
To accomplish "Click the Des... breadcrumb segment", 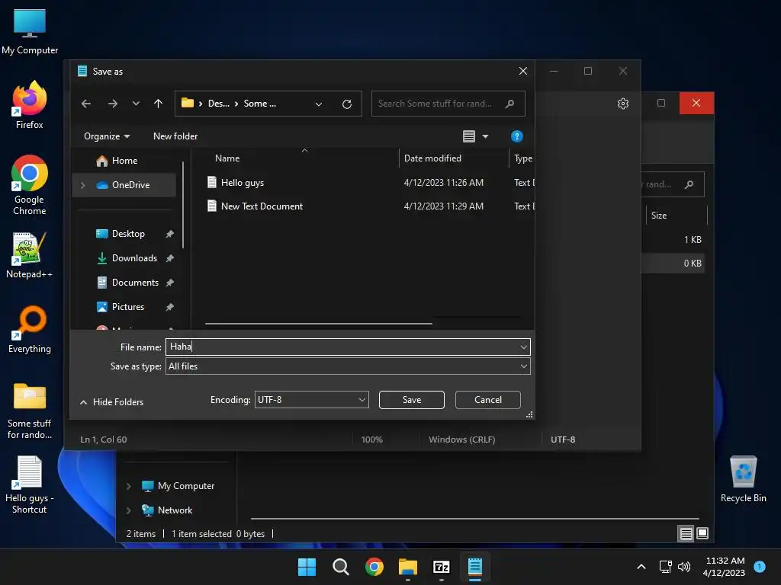I will click(219, 104).
